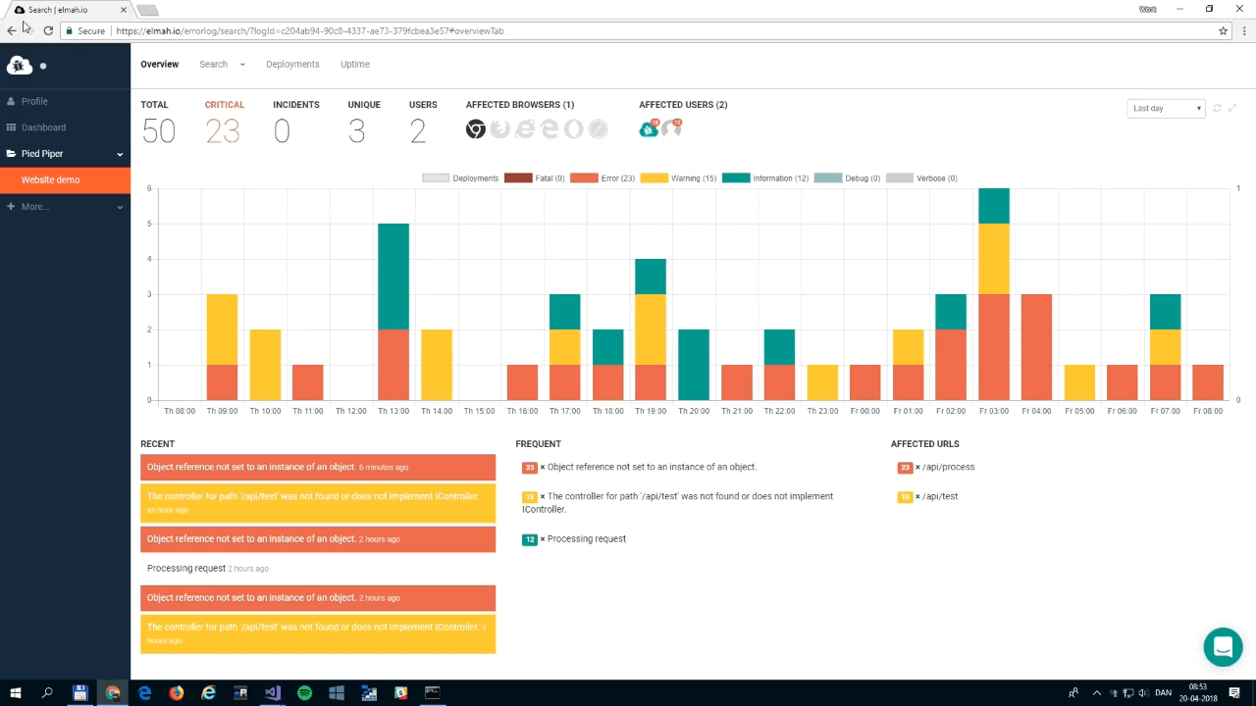The height and width of the screenshot is (706, 1256).
Task: Collapse the Pied Piper sidebar section
Action: pos(119,154)
